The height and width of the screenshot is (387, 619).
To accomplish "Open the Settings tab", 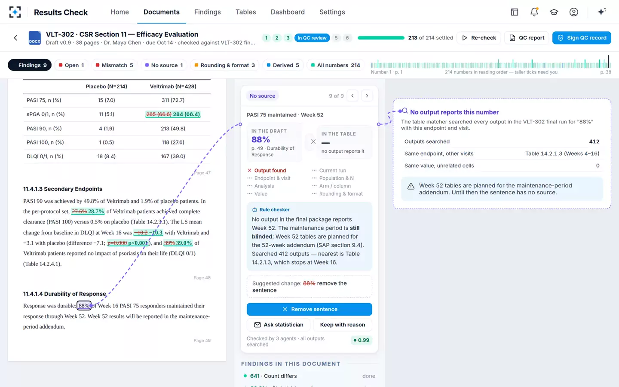I will [332, 12].
